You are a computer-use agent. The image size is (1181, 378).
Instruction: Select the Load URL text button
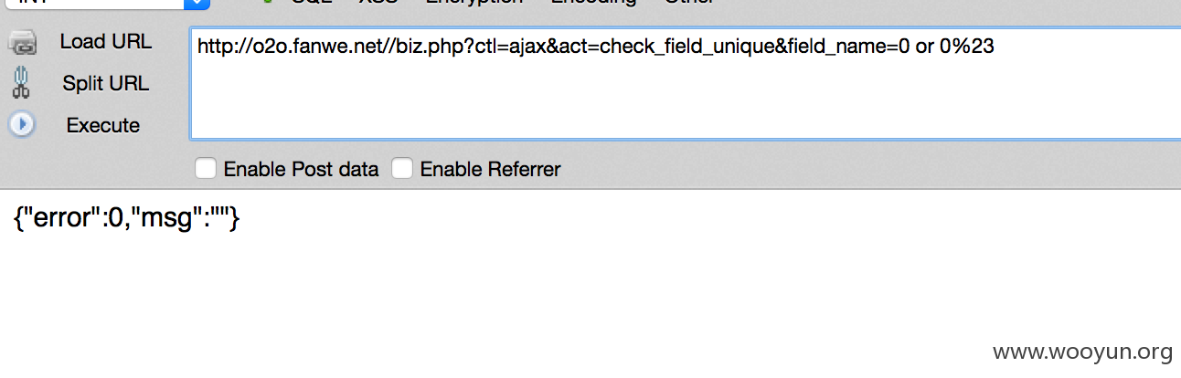point(106,42)
